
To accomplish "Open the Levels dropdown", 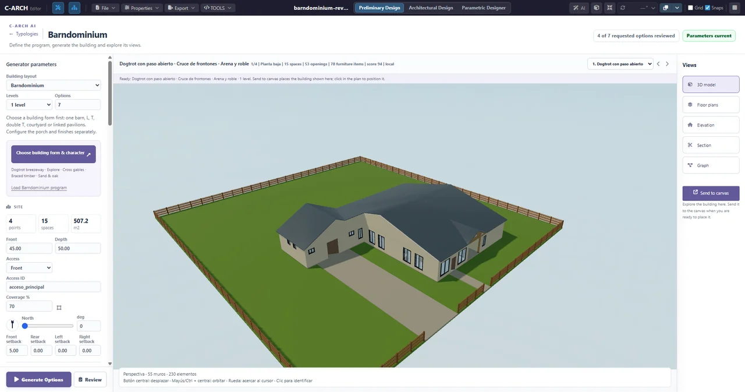I will point(29,105).
